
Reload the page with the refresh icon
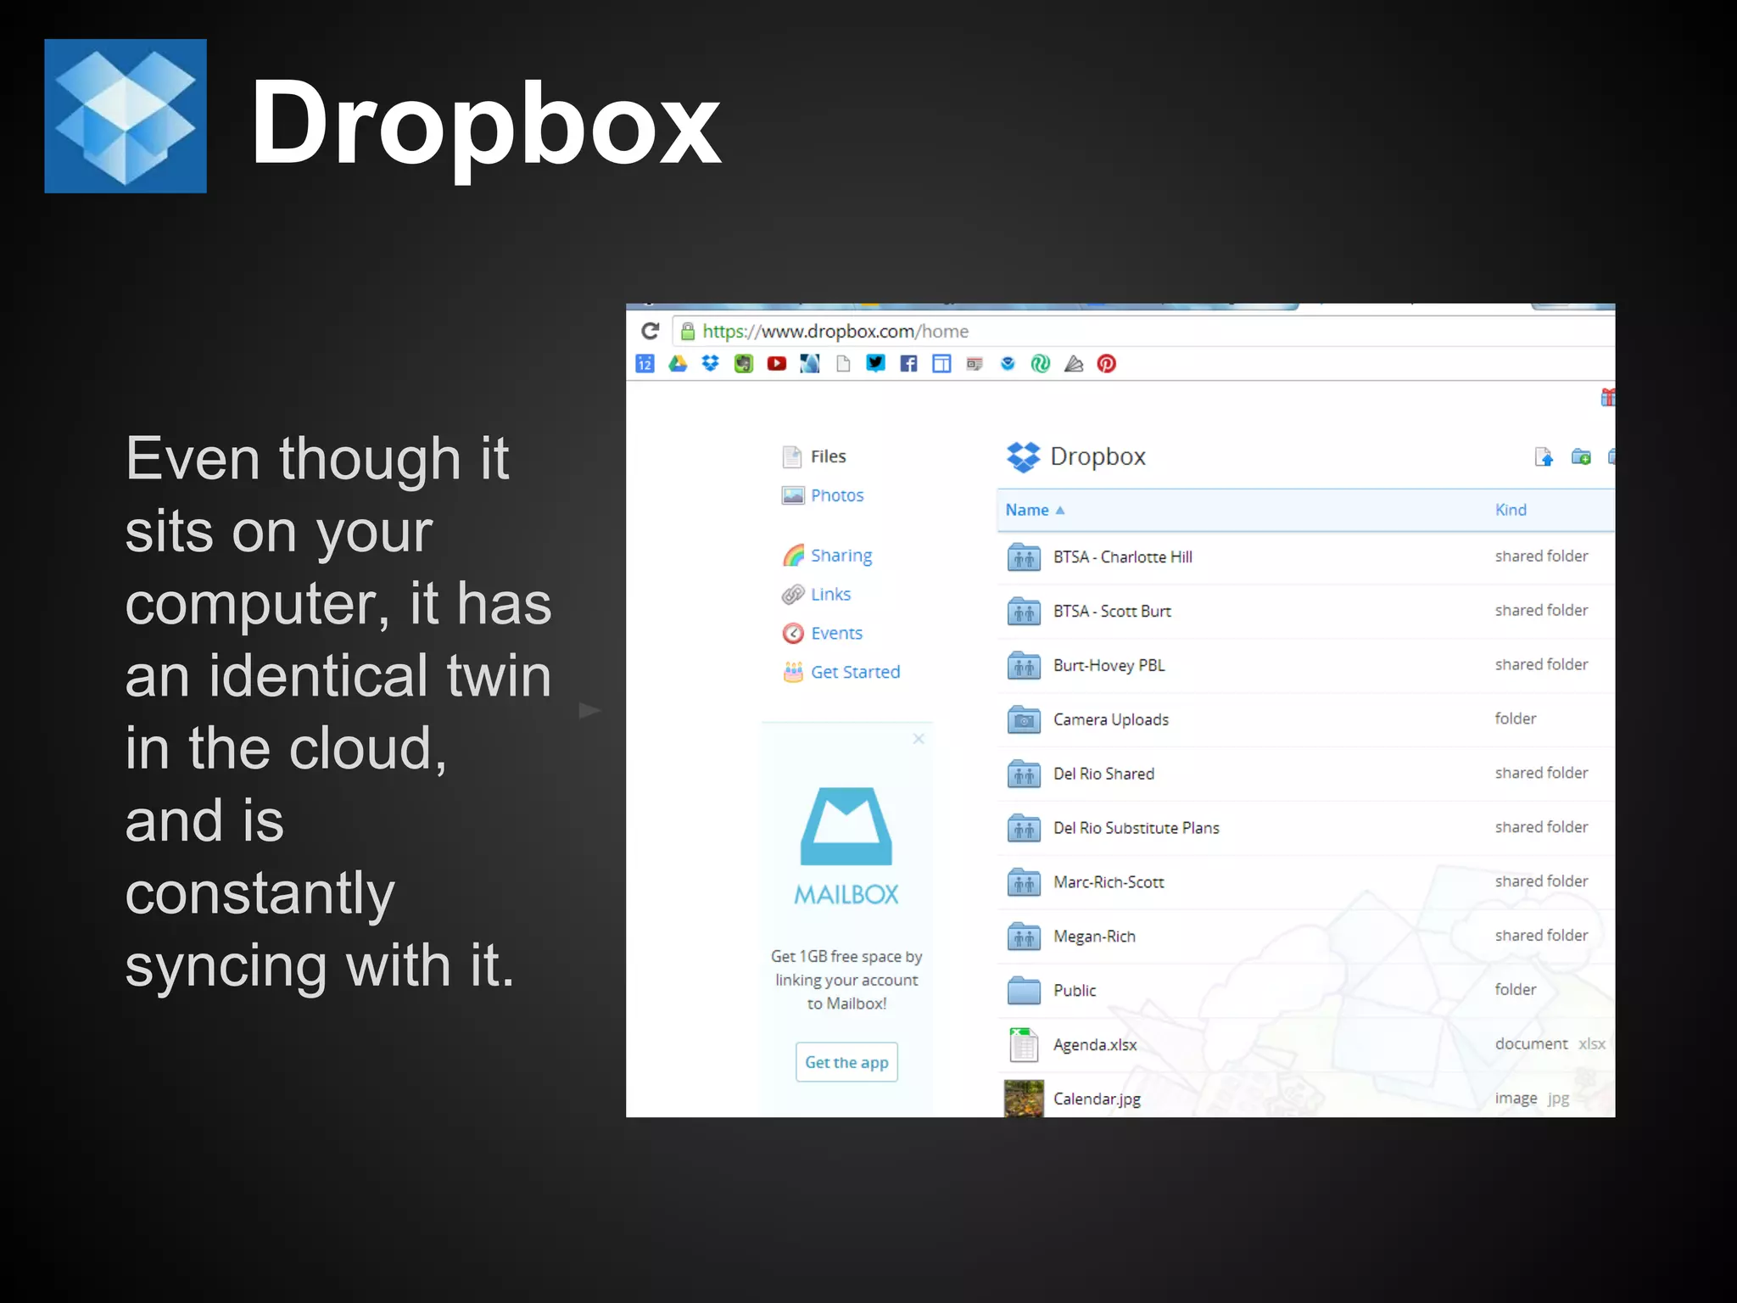coord(651,331)
